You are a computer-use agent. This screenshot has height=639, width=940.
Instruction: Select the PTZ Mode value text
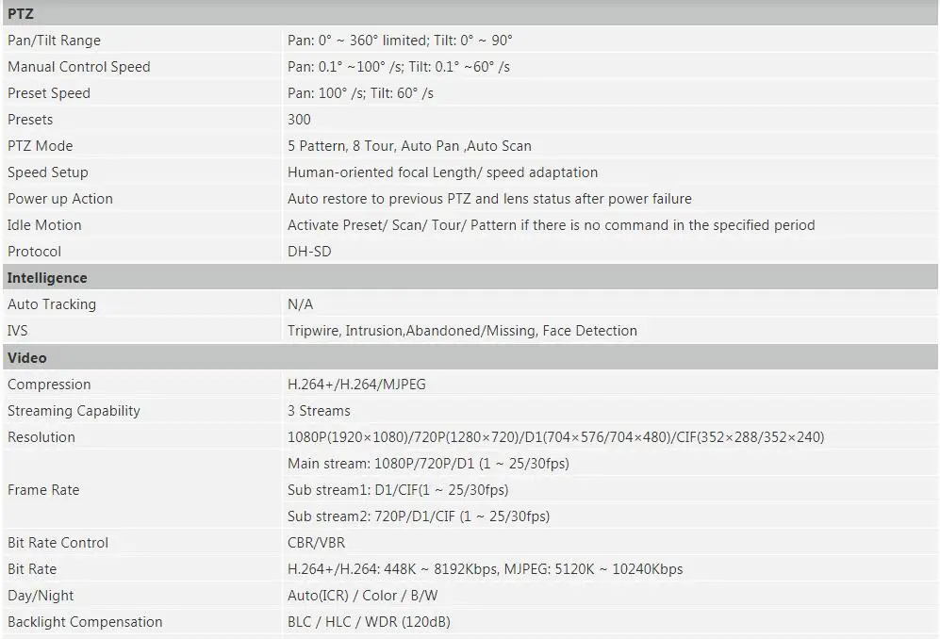(409, 146)
